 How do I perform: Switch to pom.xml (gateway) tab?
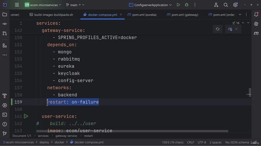click(182, 15)
